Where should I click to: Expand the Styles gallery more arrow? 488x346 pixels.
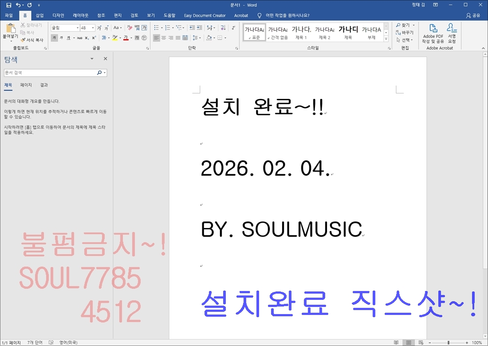(x=386, y=39)
